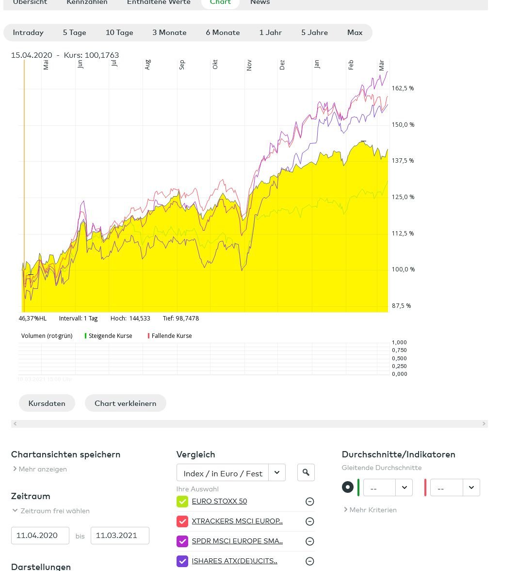518x571 pixels.
Task: Click the start date field 11.04.2020
Action: pos(40,536)
